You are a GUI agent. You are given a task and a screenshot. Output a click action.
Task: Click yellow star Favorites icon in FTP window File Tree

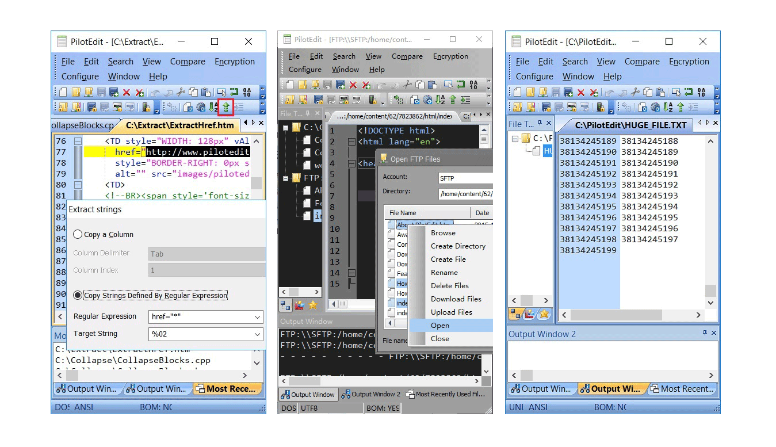click(313, 305)
